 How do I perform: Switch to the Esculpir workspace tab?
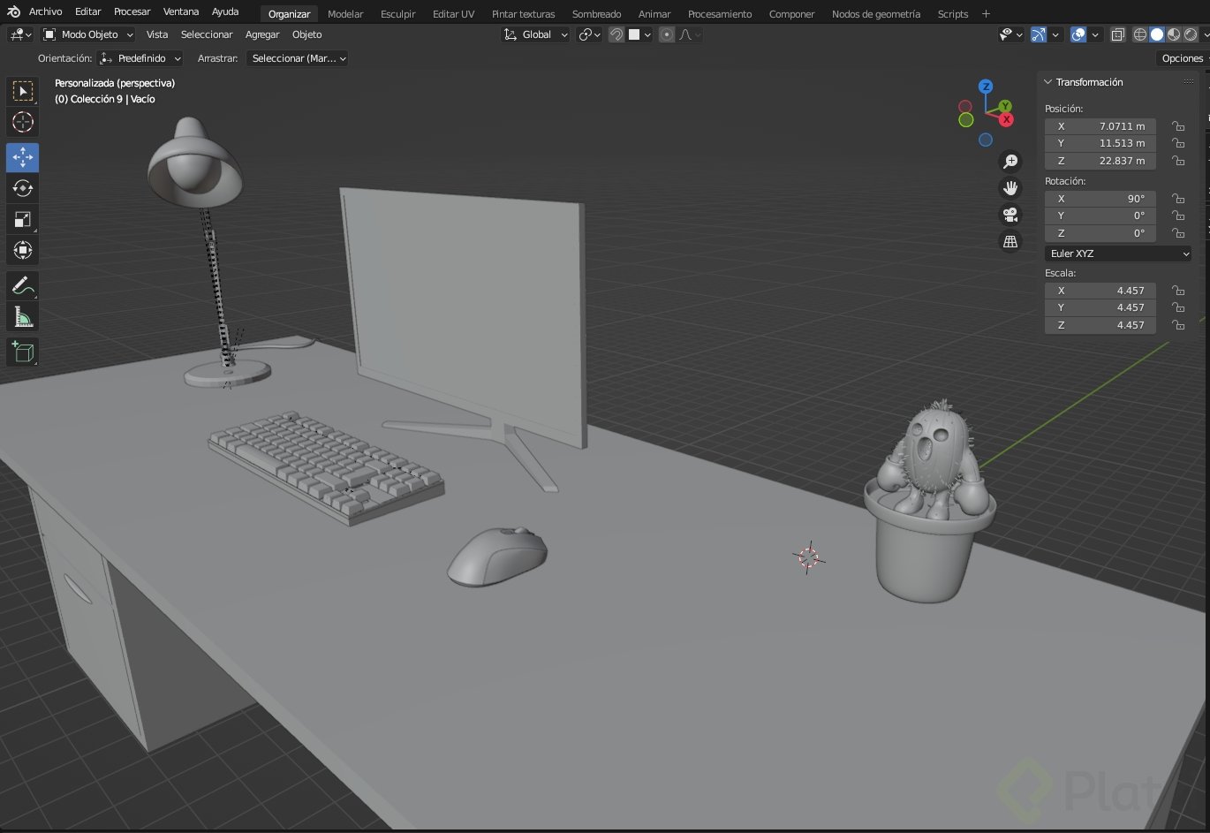tap(397, 14)
